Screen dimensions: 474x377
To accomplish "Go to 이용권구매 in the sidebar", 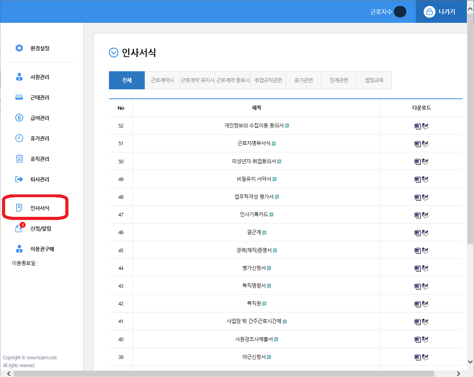I will (42, 249).
